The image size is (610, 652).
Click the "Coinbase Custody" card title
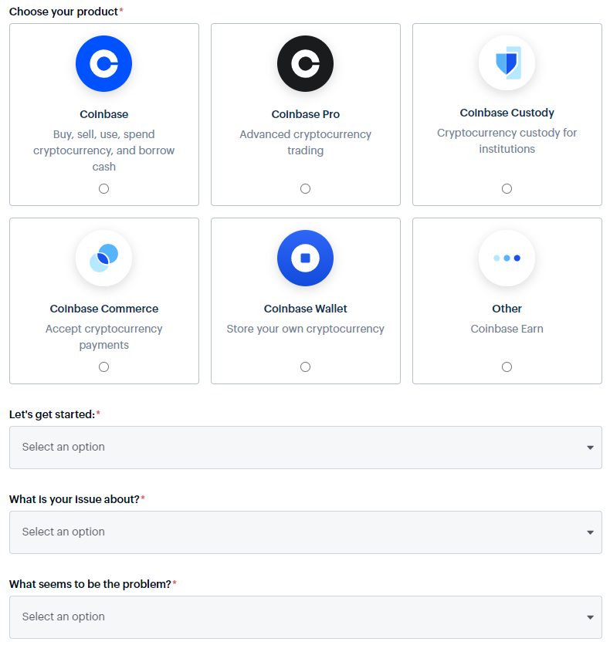point(507,113)
